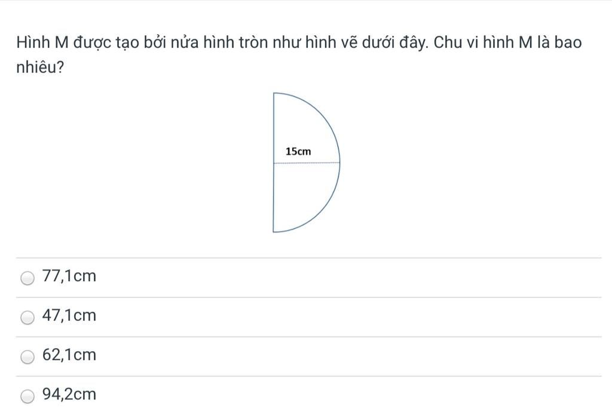Click the words "Hình M" starting the question

(42, 42)
